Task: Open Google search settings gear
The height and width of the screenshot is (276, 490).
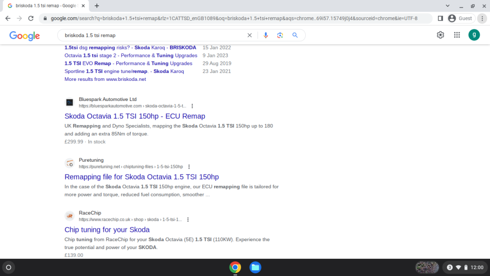Action: [441, 35]
